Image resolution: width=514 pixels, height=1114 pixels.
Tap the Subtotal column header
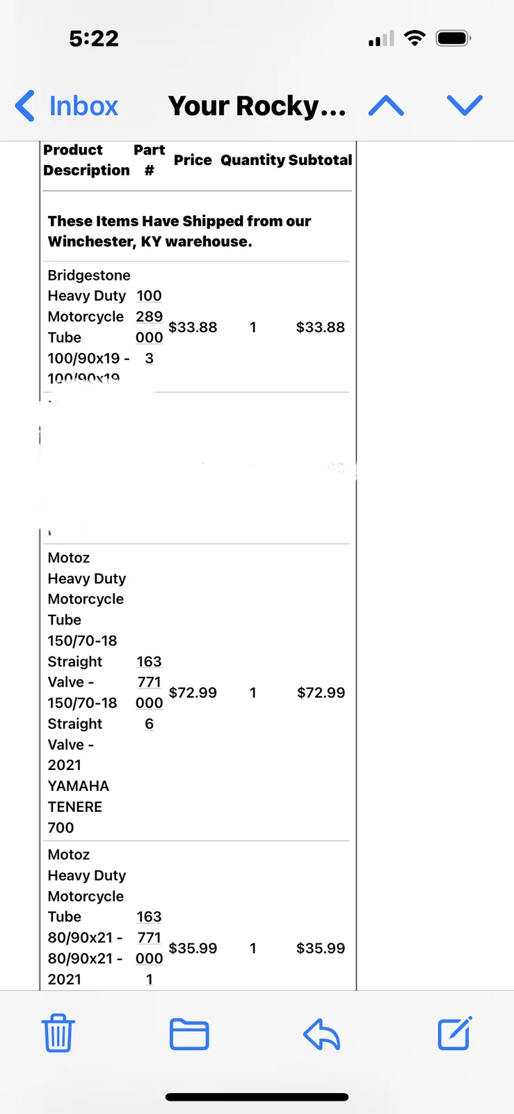pyautogui.click(x=320, y=160)
